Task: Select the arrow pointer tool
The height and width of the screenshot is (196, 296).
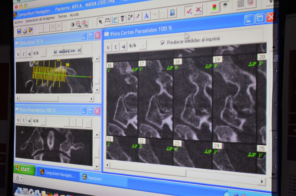Action: pos(100,22)
